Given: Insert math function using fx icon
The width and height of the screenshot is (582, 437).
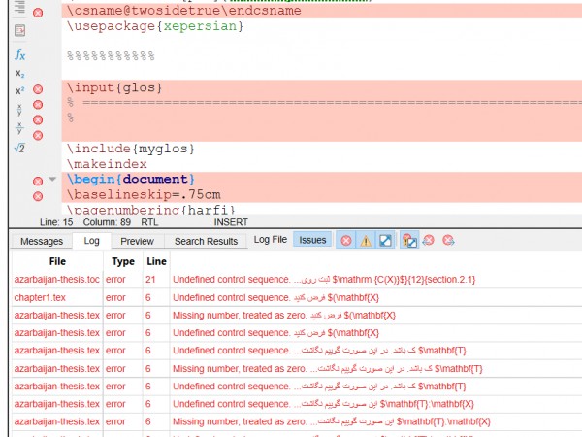Looking at the screenshot, I should tap(19, 55).
